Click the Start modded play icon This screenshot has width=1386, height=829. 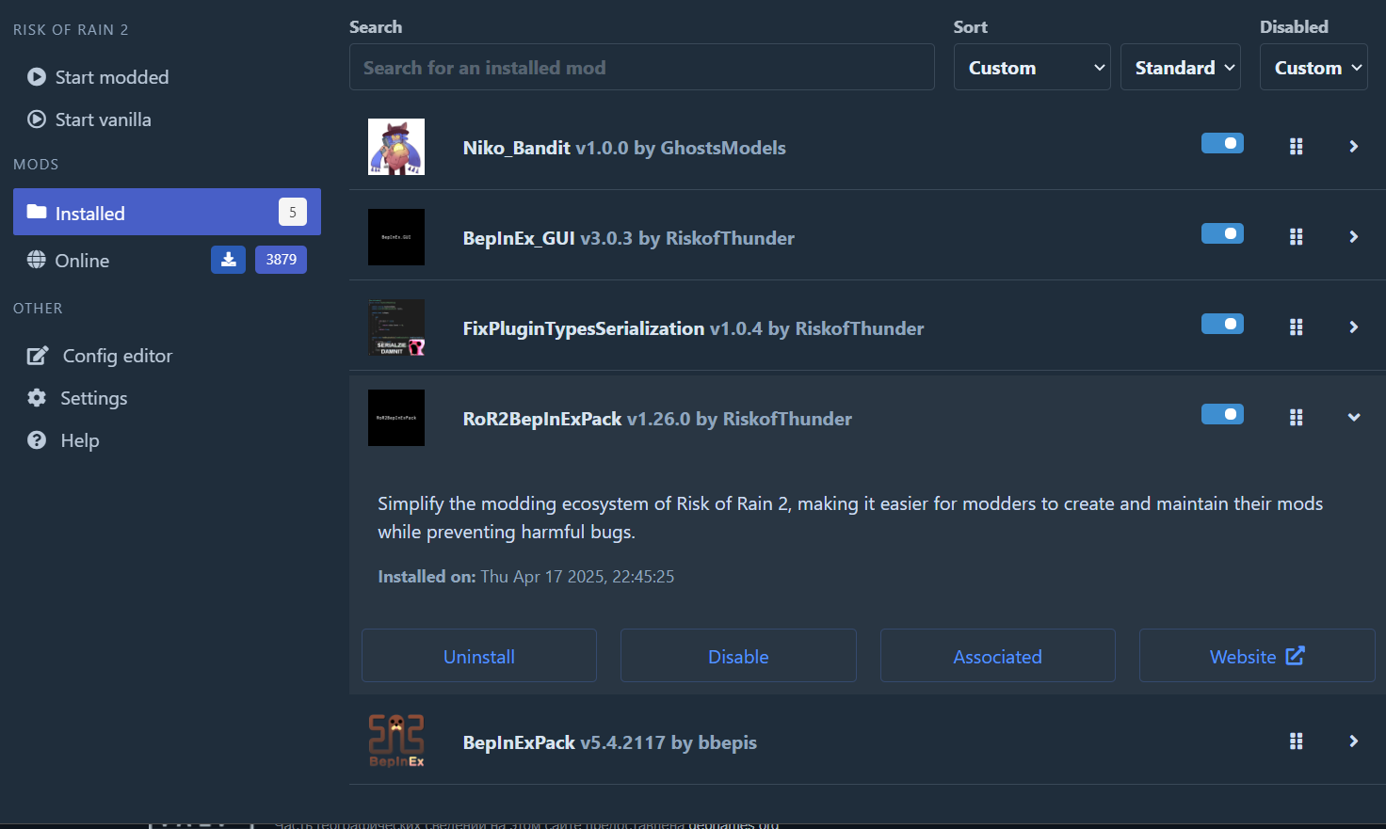click(x=37, y=77)
